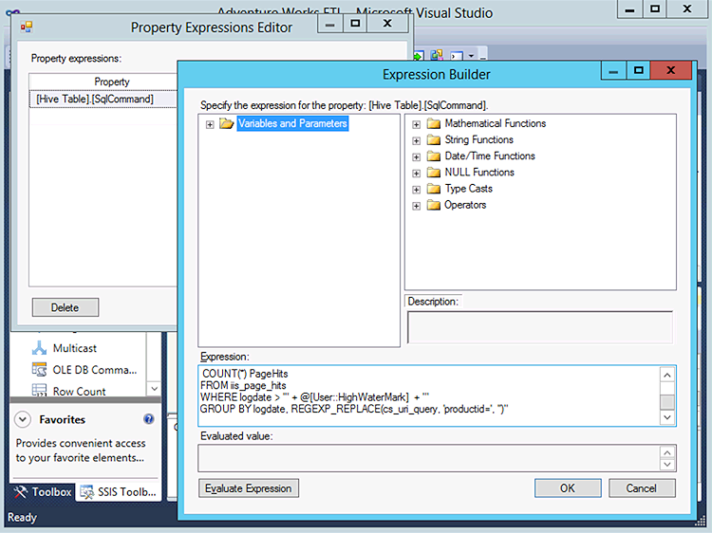Switch to the Toolbox tab

[x=43, y=492]
